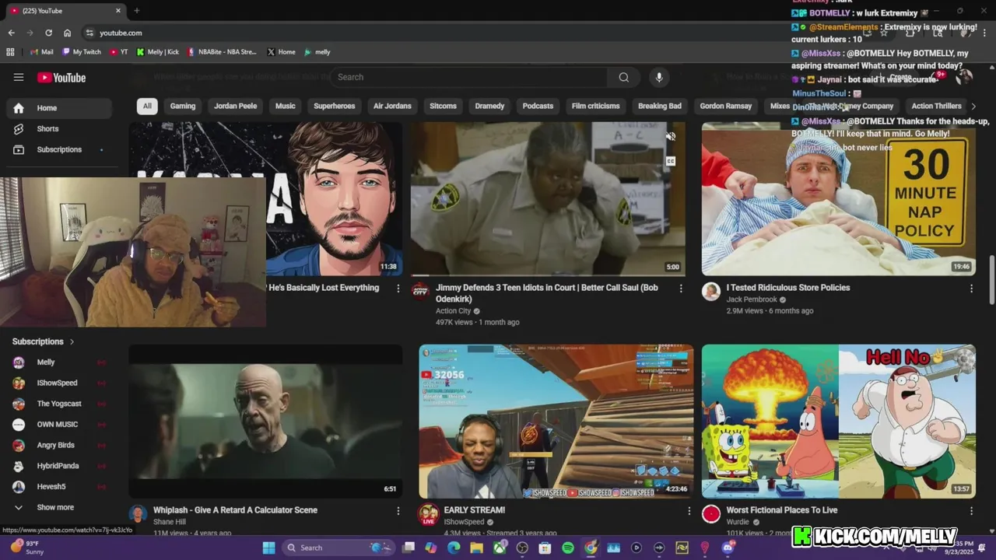
Task: Select the Breaking Bad filter chip
Action: (x=660, y=106)
